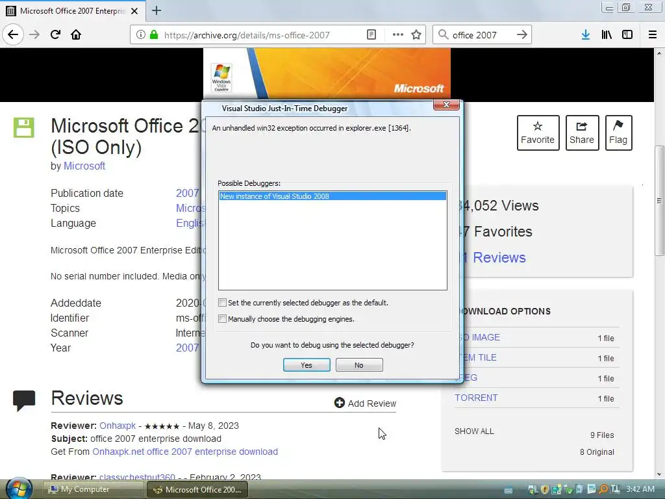
Task: Click the security shield tray icon
Action: [545, 489]
